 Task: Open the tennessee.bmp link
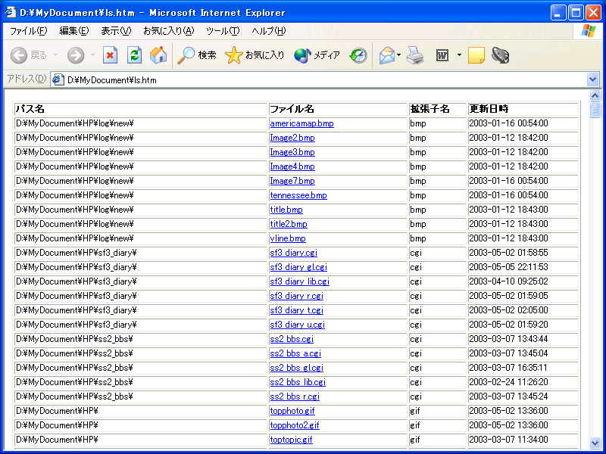click(x=298, y=195)
